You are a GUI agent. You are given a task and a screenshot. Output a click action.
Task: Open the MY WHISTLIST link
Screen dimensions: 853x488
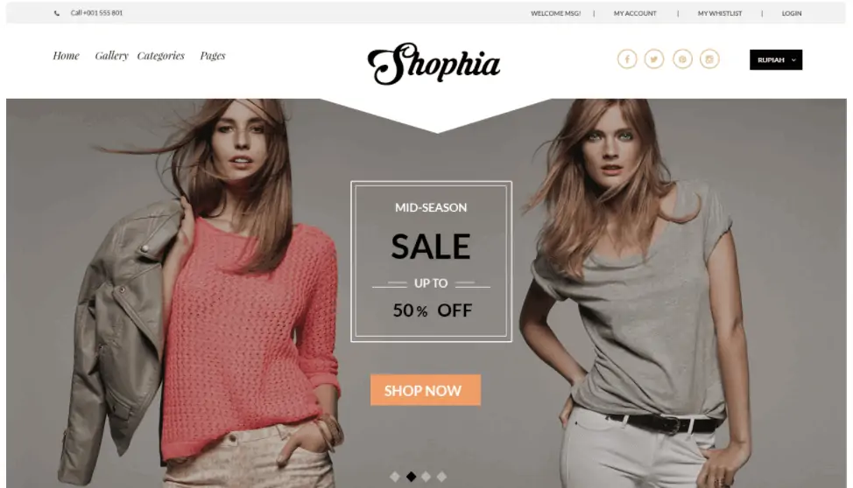coord(720,14)
